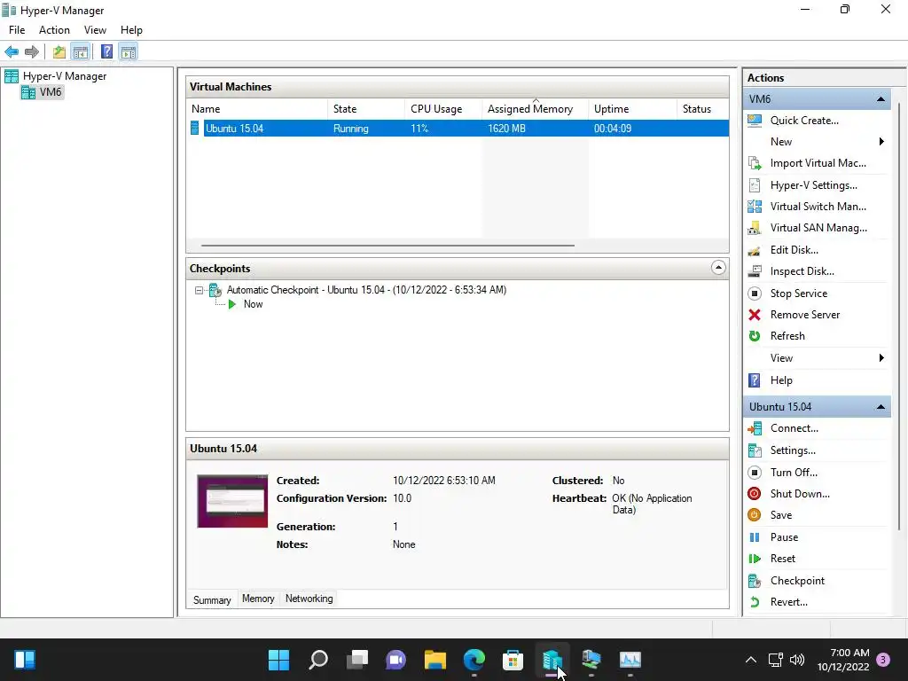The image size is (908, 681).
Task: Click the Forward arrow in toolbar
Action: (x=32, y=52)
